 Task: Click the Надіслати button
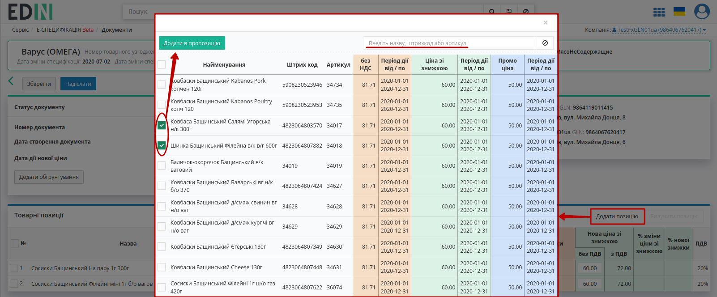[x=78, y=84]
